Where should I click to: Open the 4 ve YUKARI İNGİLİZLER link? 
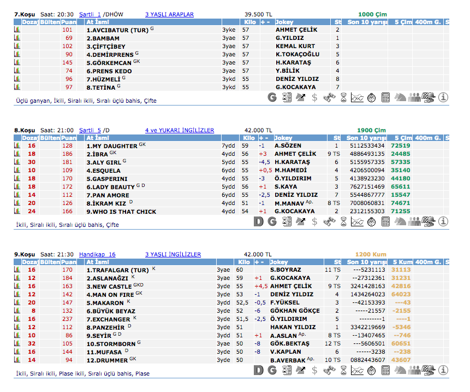(179, 130)
